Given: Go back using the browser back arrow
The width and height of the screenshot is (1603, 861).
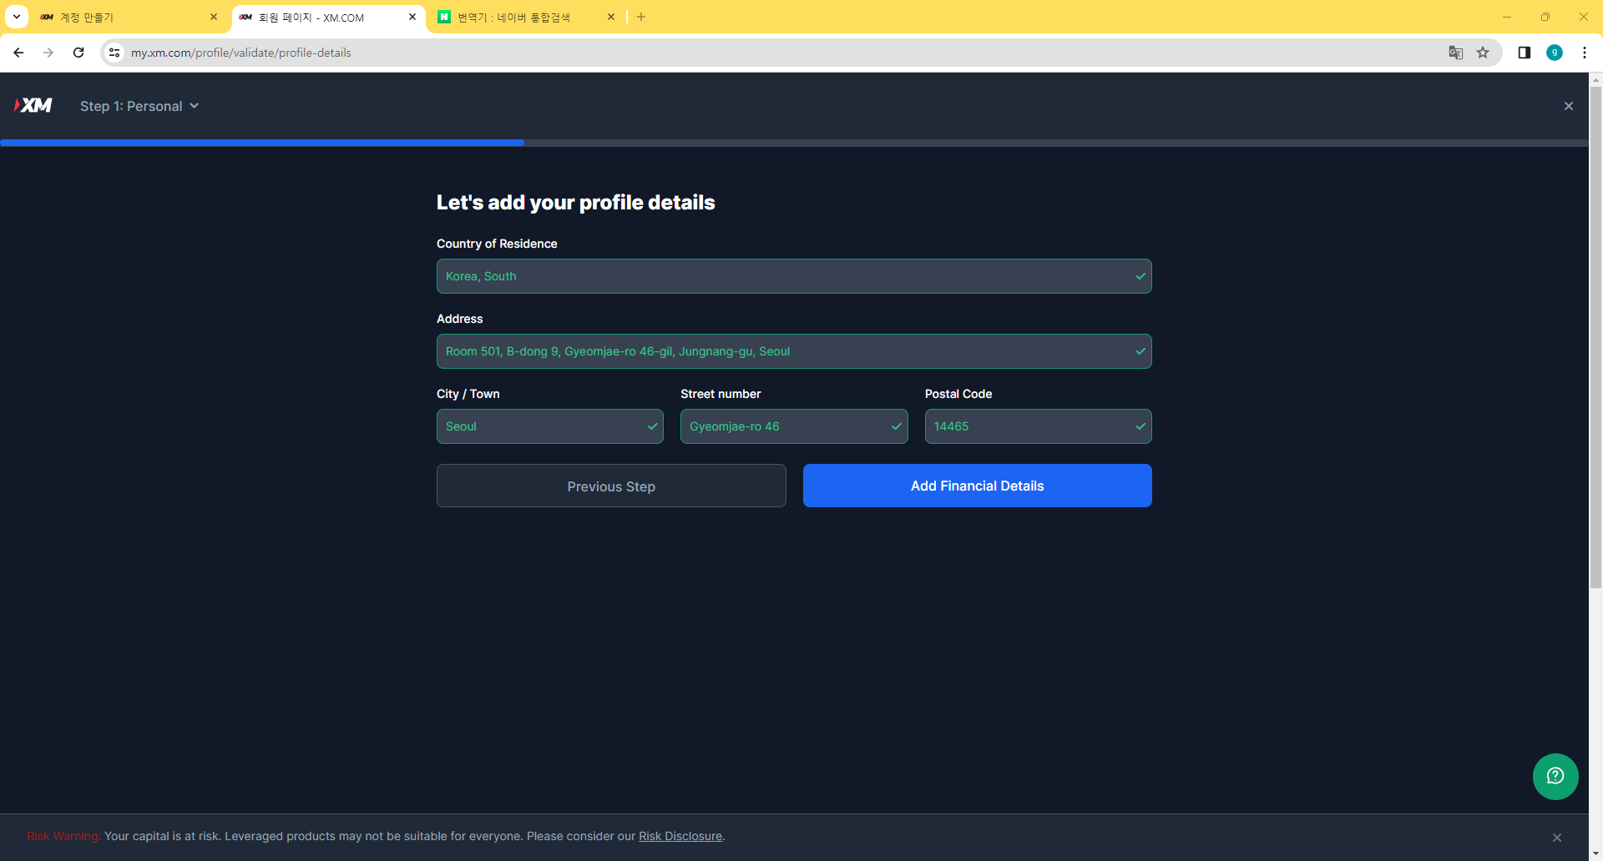Looking at the screenshot, I should pos(18,53).
